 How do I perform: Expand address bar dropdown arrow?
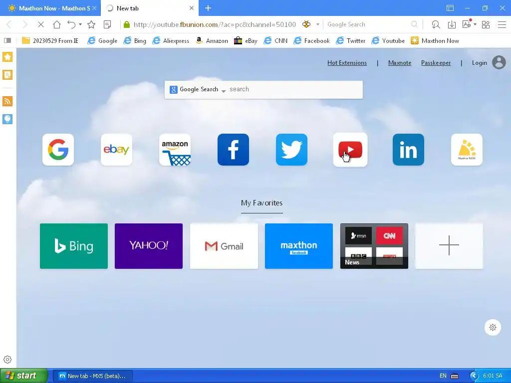coord(318,24)
